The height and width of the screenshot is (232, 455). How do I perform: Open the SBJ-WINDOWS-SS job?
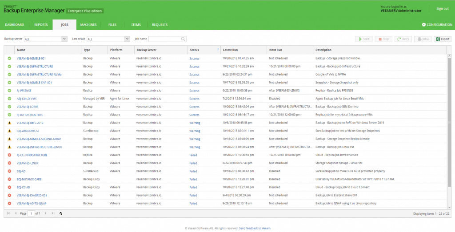[x=28, y=131]
